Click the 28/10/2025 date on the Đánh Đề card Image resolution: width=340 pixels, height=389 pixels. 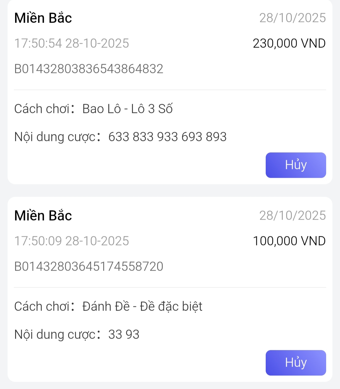click(x=292, y=216)
